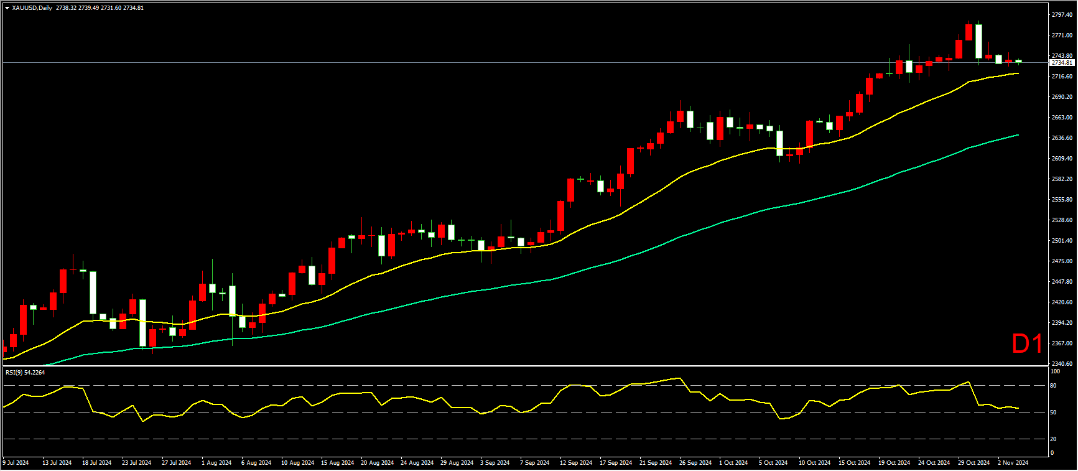Click the 10 Aug 2024 date label
Viewport: 1078px width, 471px height.
pyautogui.click(x=297, y=463)
